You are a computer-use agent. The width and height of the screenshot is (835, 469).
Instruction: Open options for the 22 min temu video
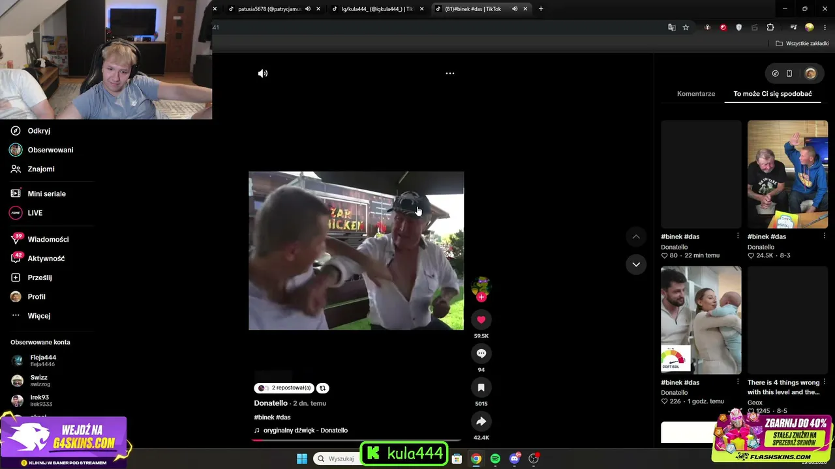738,236
